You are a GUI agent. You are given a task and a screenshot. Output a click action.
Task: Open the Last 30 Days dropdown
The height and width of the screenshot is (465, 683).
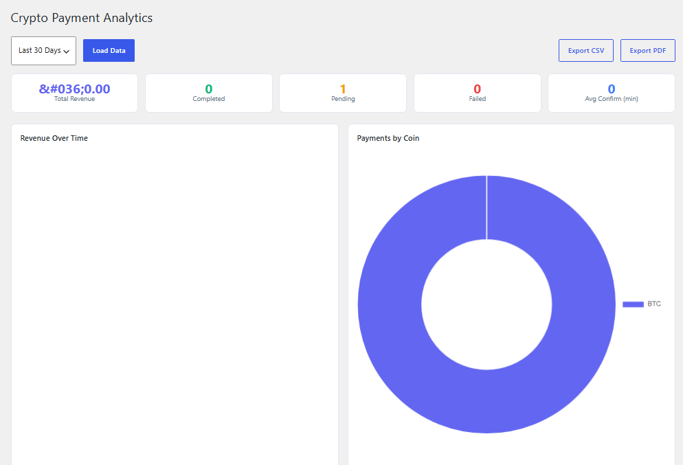coord(43,51)
